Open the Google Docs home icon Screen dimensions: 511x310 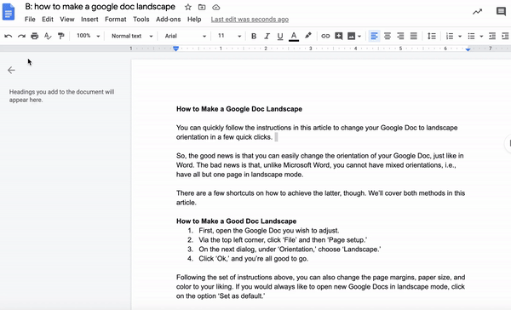click(x=9, y=12)
